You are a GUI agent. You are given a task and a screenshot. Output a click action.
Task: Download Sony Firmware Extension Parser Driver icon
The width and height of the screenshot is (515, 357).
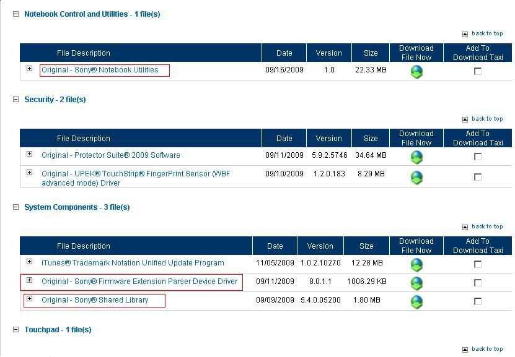pos(416,283)
